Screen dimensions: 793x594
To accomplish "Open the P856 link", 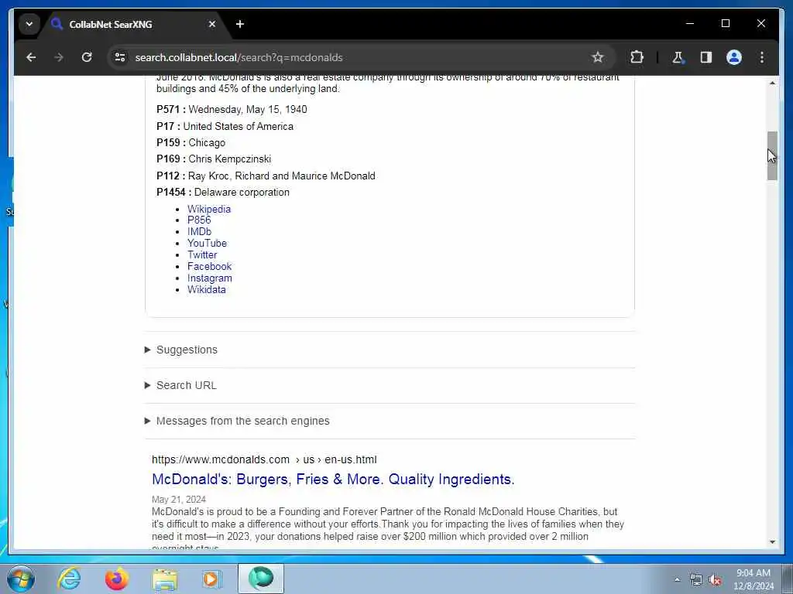I will click(199, 220).
